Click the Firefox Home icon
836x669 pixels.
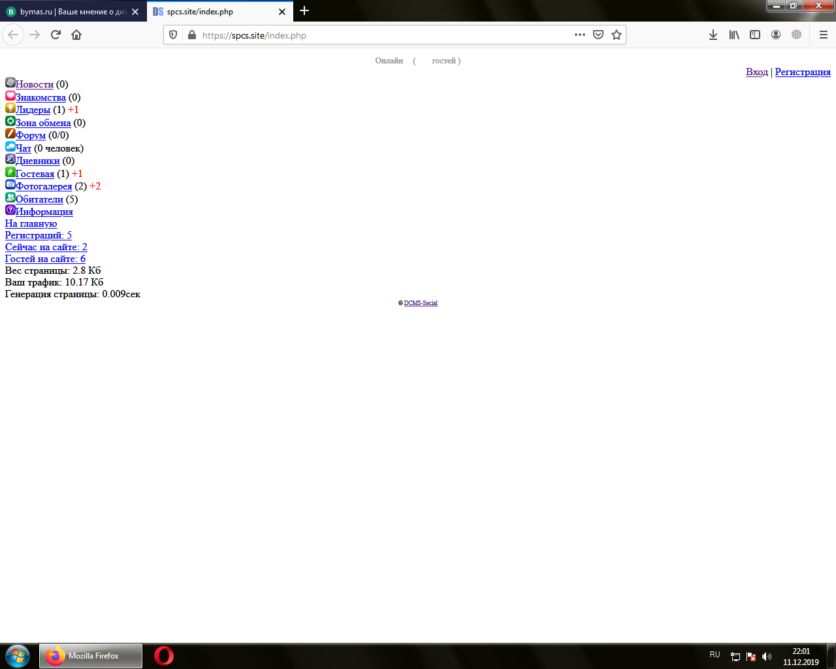76,35
